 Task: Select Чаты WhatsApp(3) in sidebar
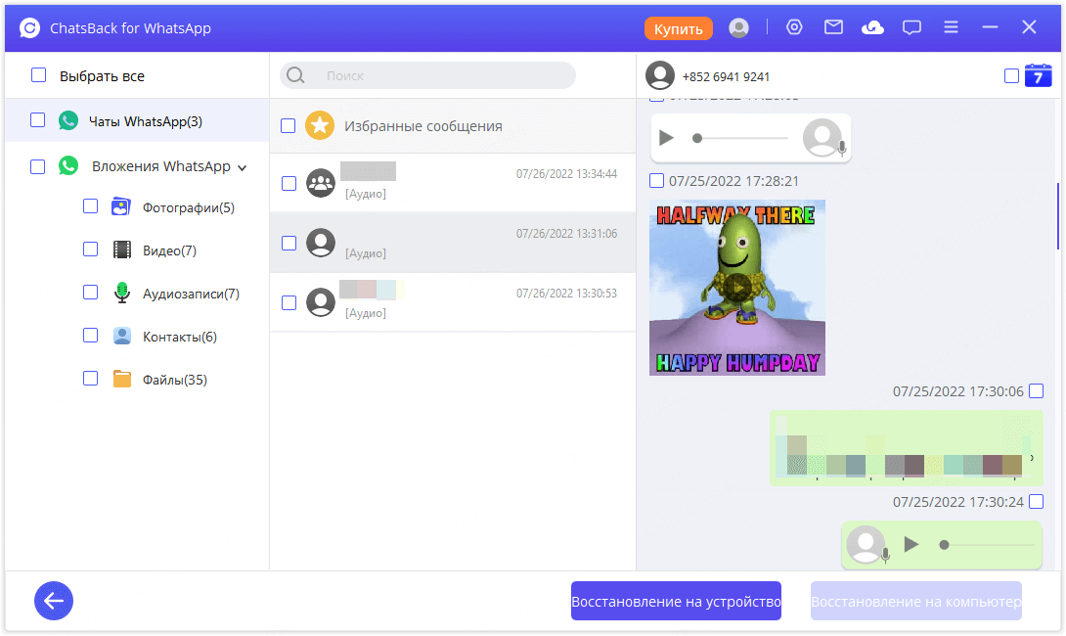pos(145,121)
